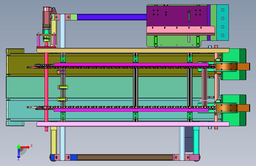Click the red X axis arrow of the triad

point(25,147)
